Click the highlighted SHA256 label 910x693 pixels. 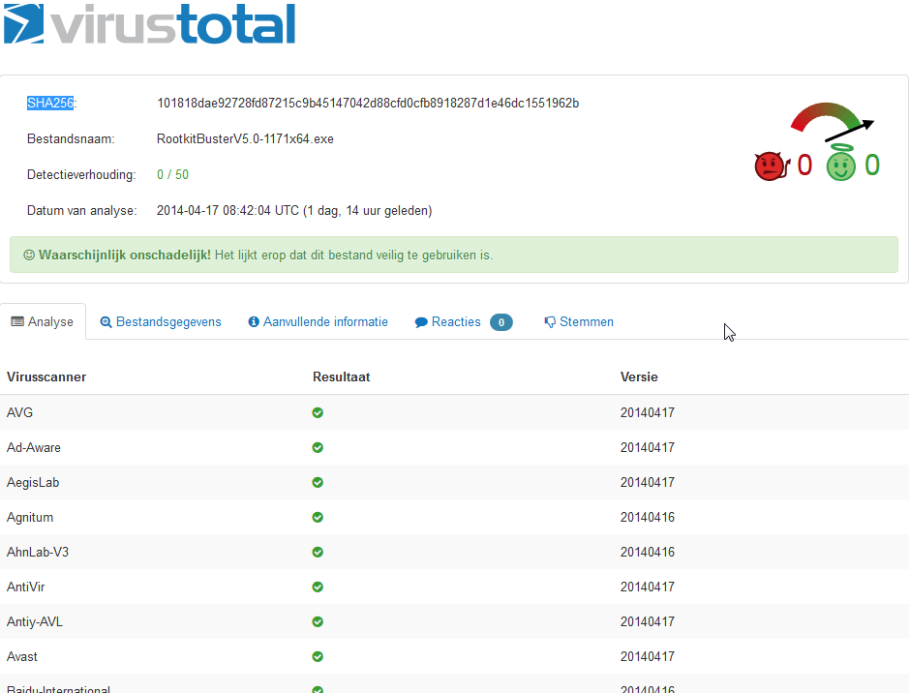(x=50, y=103)
